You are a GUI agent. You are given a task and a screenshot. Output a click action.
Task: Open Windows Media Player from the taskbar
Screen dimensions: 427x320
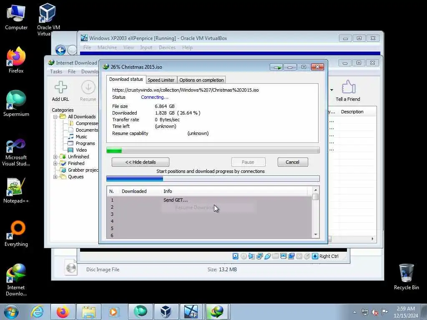point(114,312)
